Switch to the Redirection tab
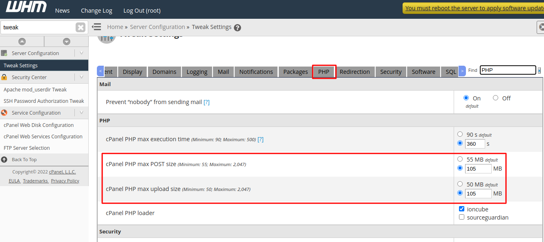 point(355,72)
